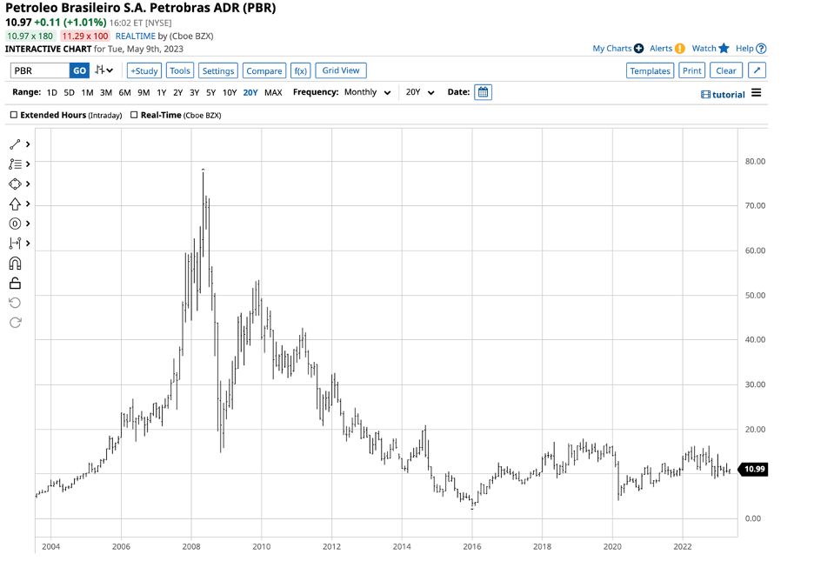This screenshot has width=814, height=588.
Task: Expand chart to fullscreen view
Action: (756, 70)
